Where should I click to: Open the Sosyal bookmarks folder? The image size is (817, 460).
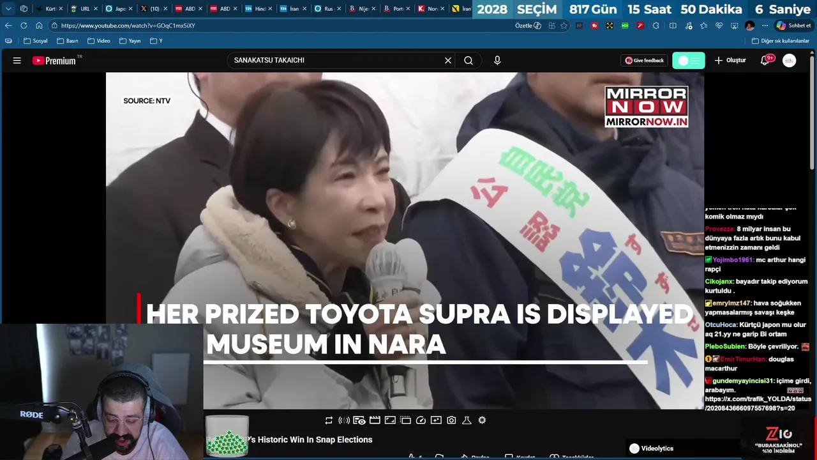point(36,41)
